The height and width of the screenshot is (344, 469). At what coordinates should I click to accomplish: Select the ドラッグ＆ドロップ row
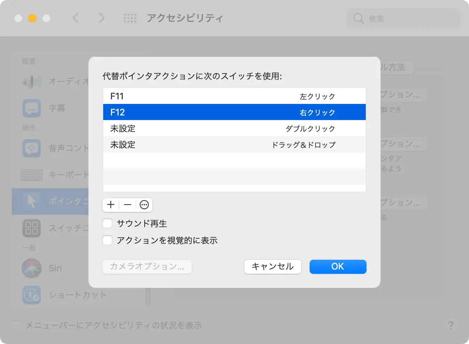234,145
